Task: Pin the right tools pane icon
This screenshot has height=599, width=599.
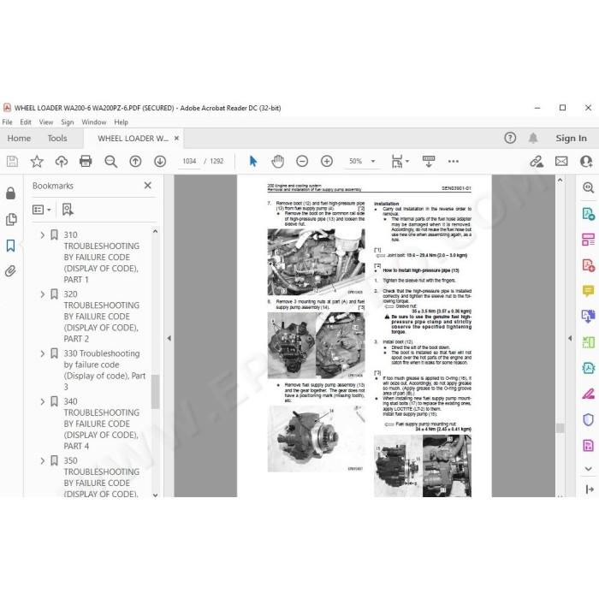Action: (589, 489)
